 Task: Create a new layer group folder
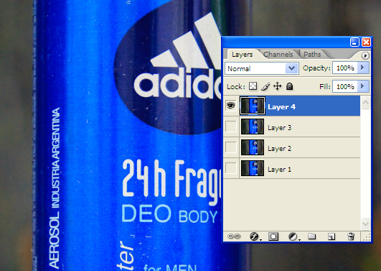311,236
